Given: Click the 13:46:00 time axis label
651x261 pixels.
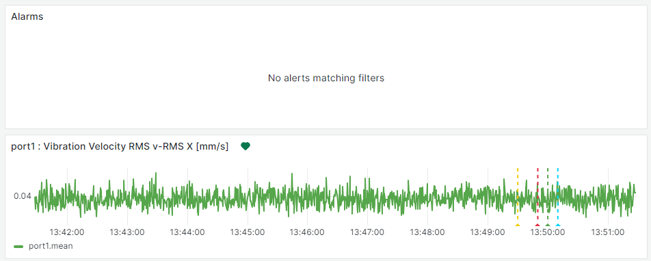Looking at the screenshot, I should point(307,232).
